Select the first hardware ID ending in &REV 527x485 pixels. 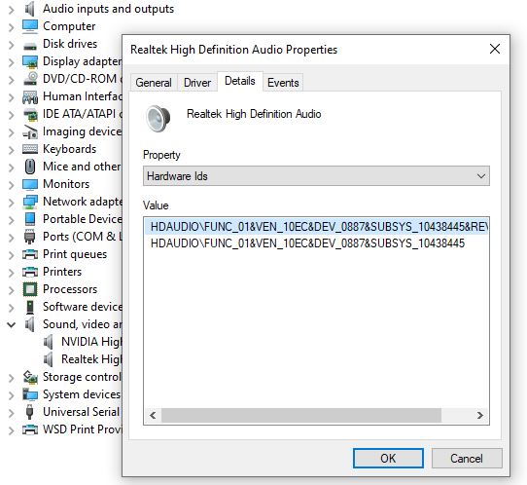[317, 227]
